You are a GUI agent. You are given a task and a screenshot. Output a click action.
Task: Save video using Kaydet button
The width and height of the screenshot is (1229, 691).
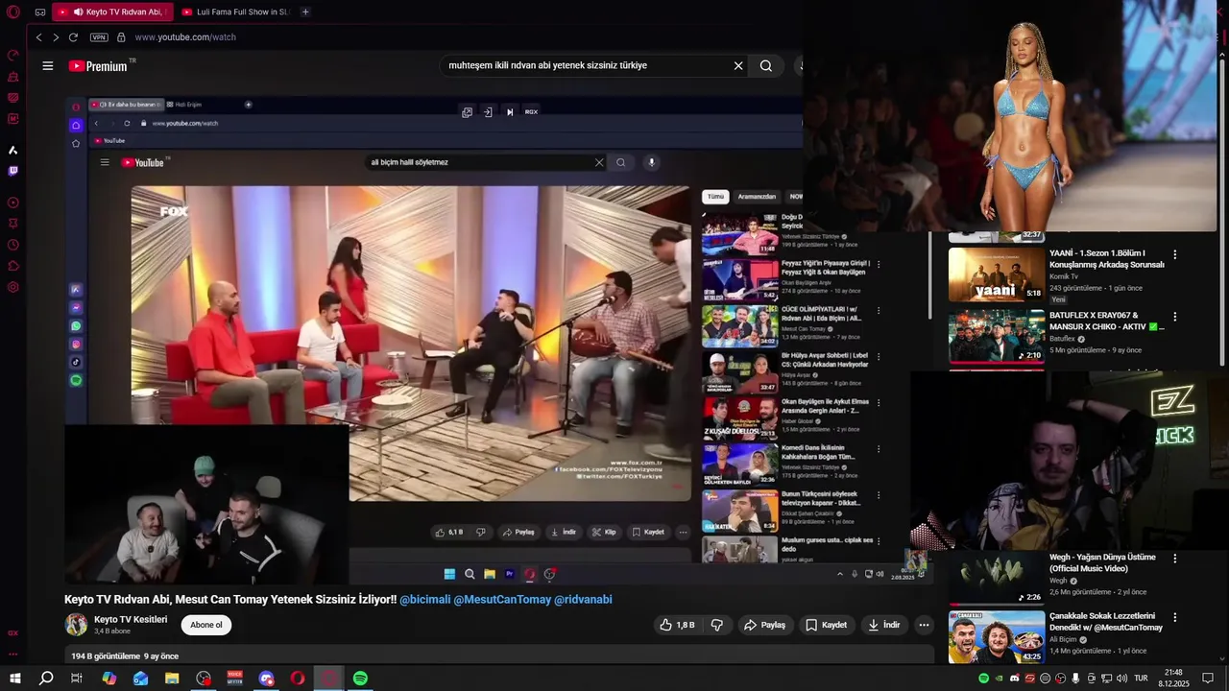[x=826, y=625]
